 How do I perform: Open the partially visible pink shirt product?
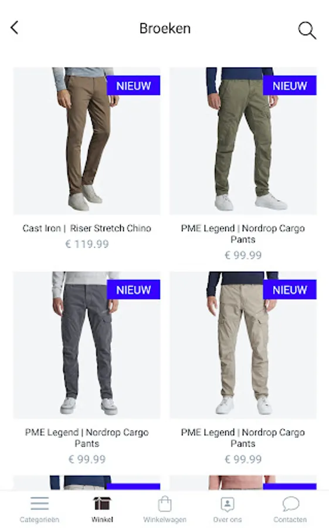243,483
